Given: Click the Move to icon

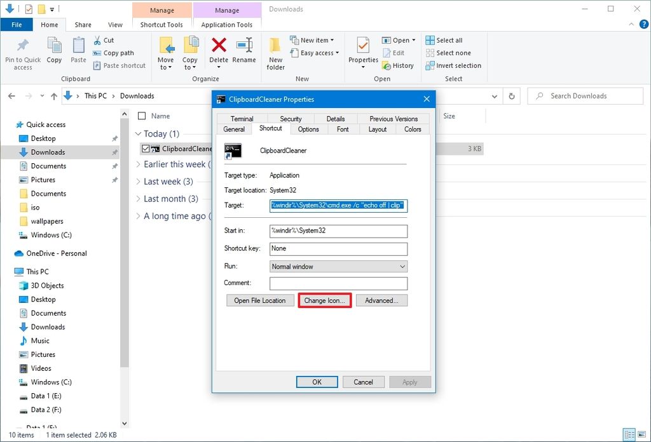Looking at the screenshot, I should (x=165, y=53).
